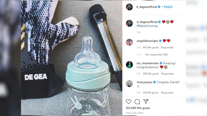Screen dimensions: 207x116
Task: Share the post via paper plane icon
Action: (146, 102)
